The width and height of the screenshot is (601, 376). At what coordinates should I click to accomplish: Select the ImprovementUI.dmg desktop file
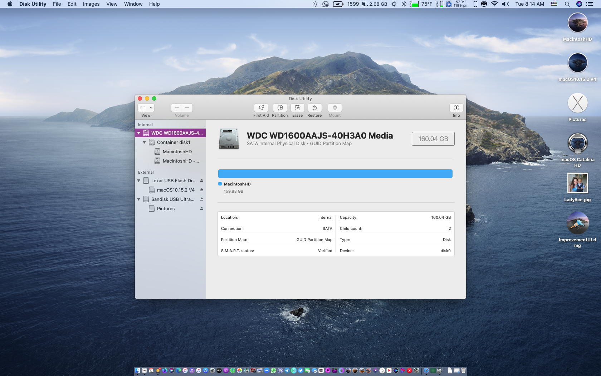click(577, 223)
